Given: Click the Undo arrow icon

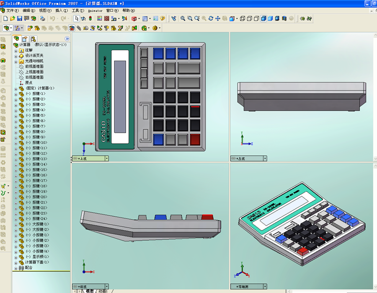Looking at the screenshot, I should pyautogui.click(x=52, y=18).
